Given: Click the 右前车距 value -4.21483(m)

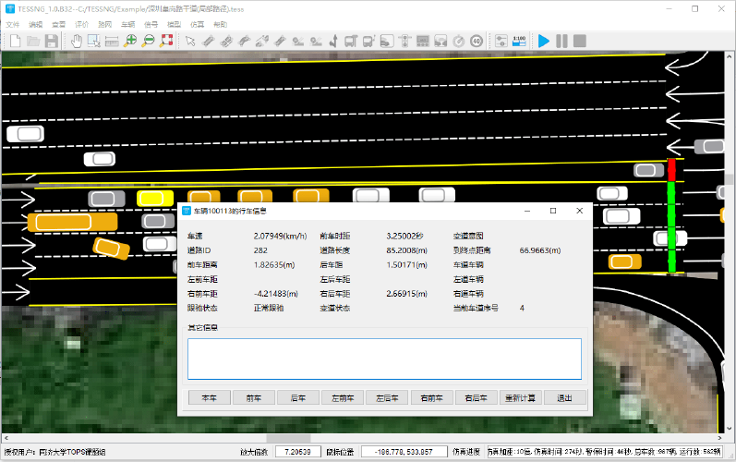Looking at the screenshot, I should [x=276, y=294].
